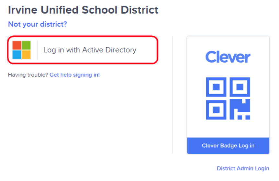Follow the "Not your district?" link
The height and width of the screenshot is (181, 279).
click(38, 24)
